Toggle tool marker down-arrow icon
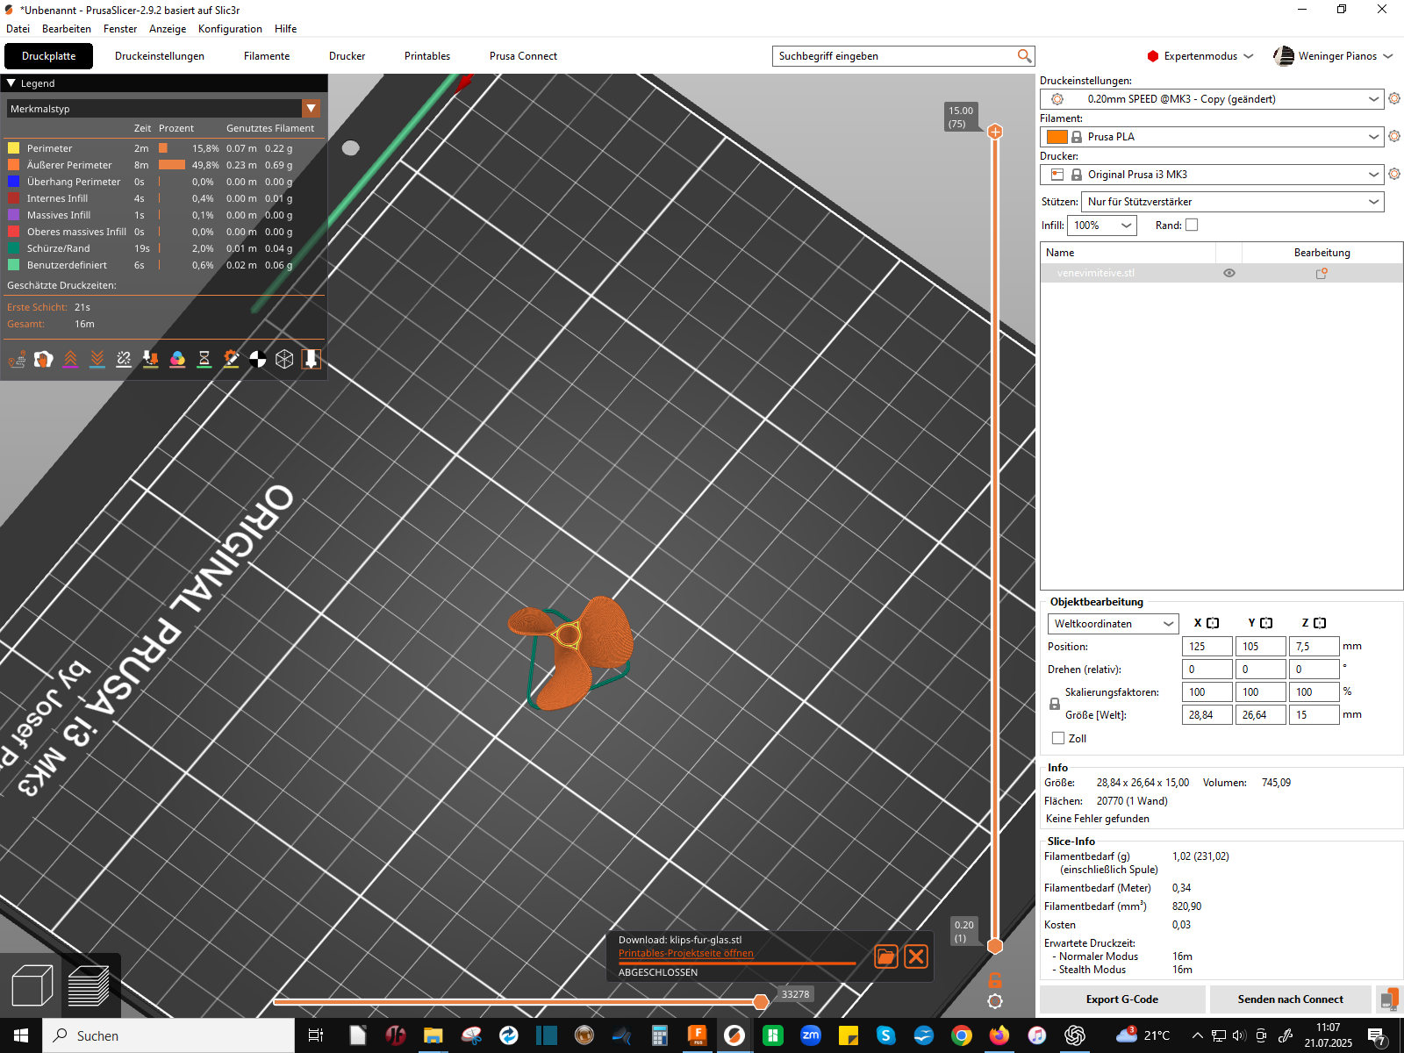Screen dimensions: 1404x1053 point(312,359)
